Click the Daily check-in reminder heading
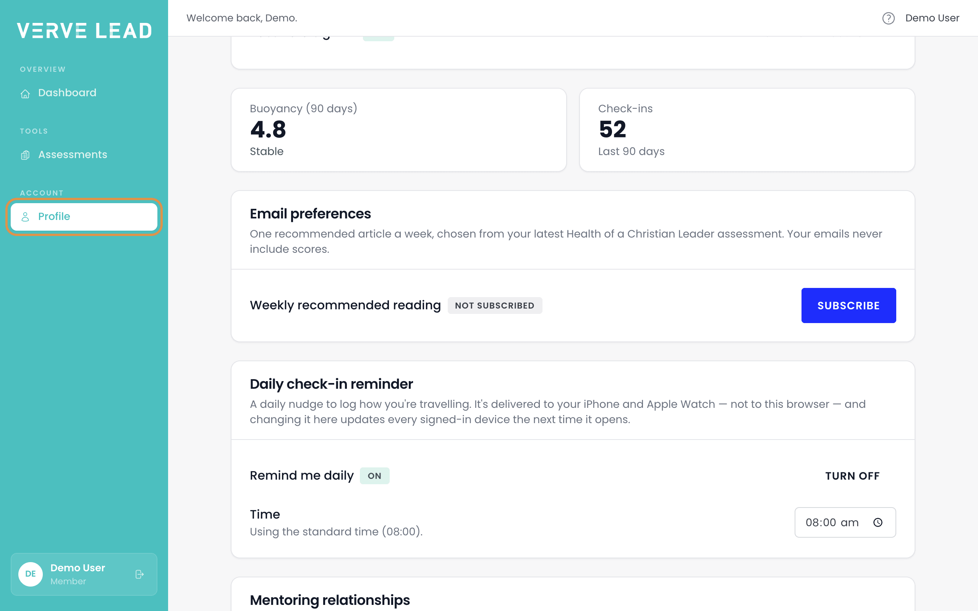Screen dimensions: 978x611 [331, 384]
